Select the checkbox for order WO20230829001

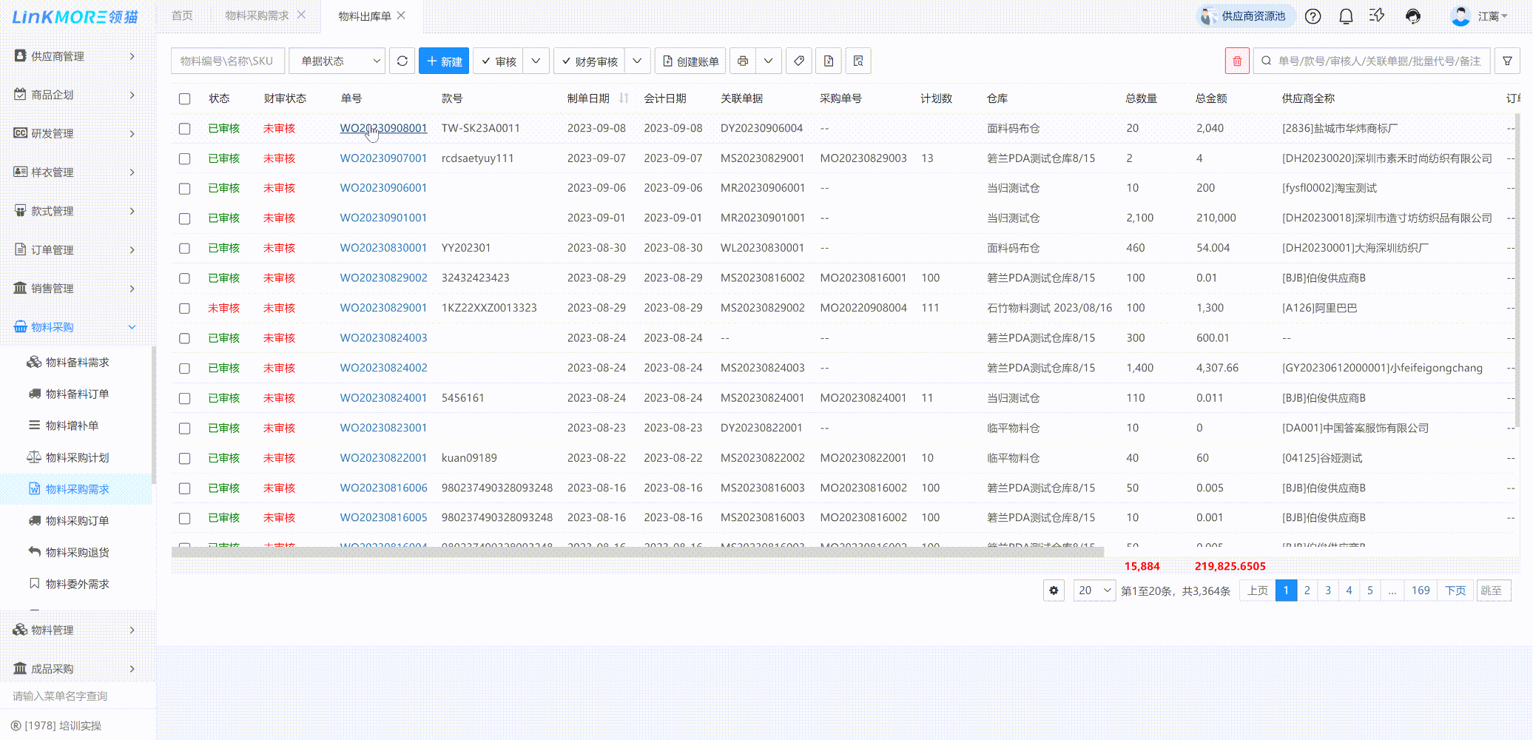pyautogui.click(x=185, y=309)
